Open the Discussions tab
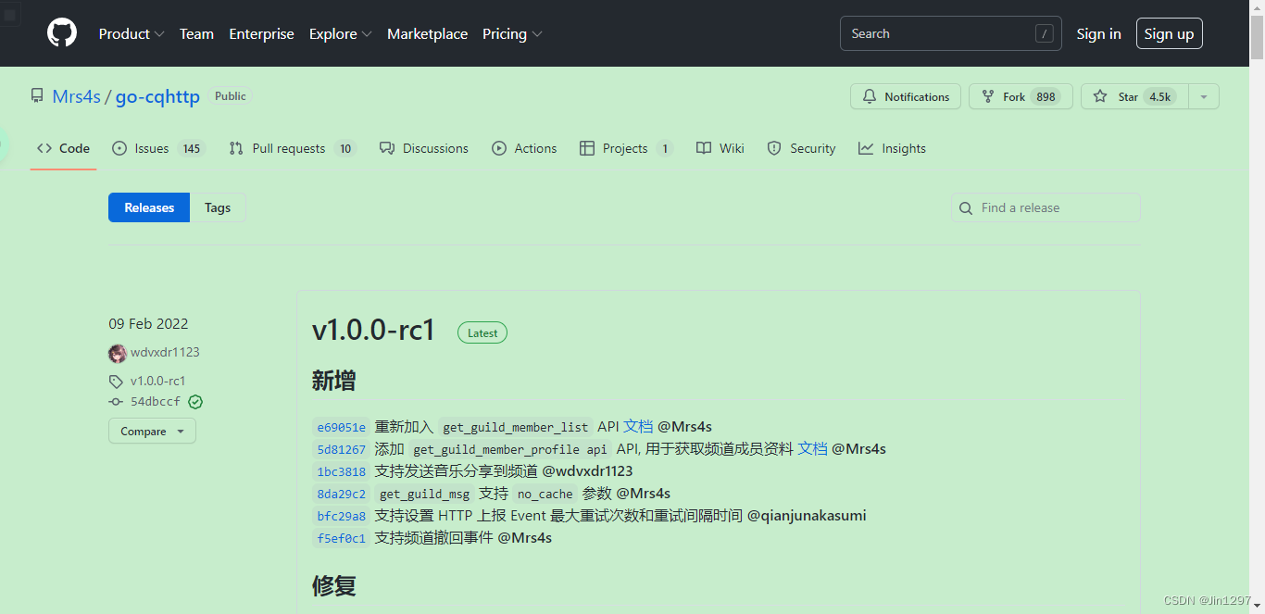This screenshot has width=1265, height=614. (x=424, y=148)
